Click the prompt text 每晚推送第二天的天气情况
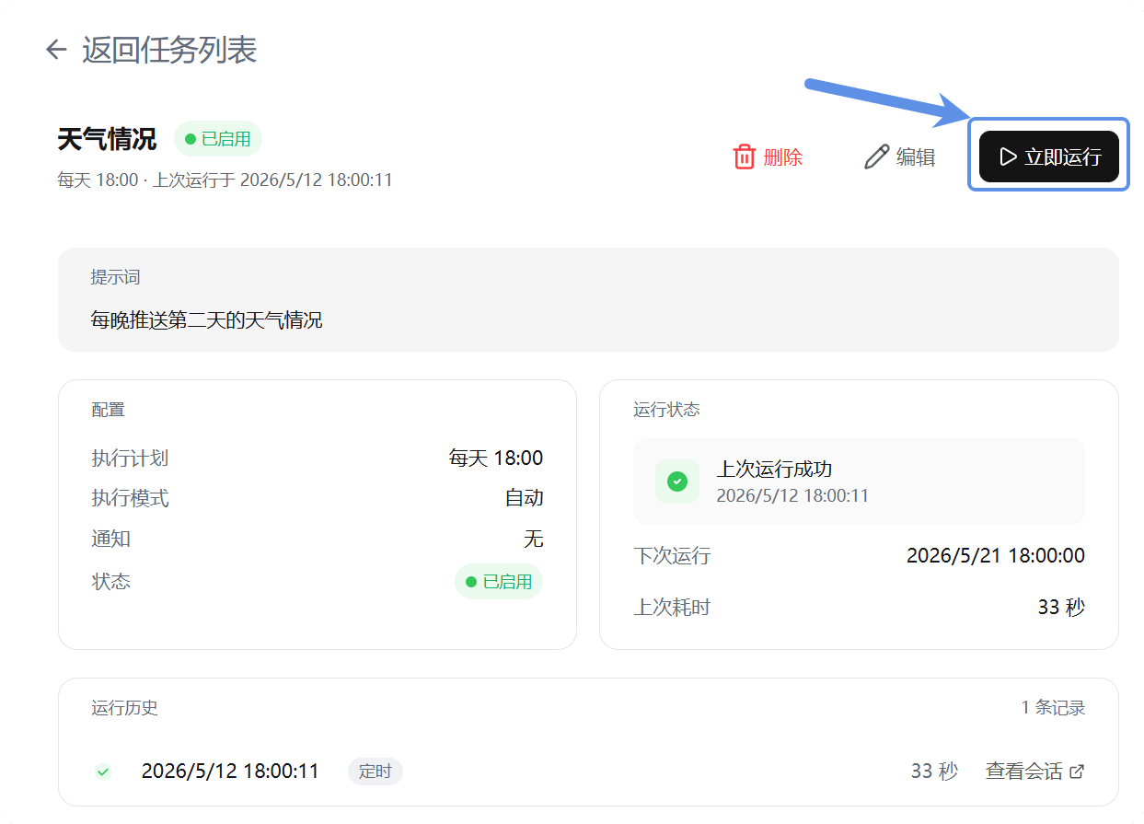The height and width of the screenshot is (824, 1144). pyautogui.click(x=206, y=320)
